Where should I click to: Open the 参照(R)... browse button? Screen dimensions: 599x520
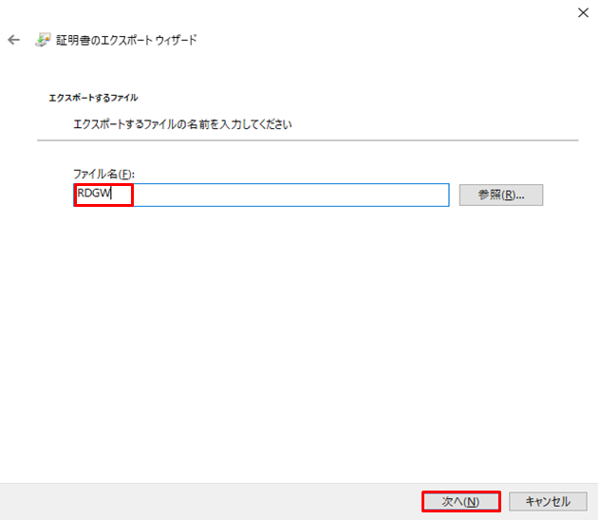pos(501,195)
